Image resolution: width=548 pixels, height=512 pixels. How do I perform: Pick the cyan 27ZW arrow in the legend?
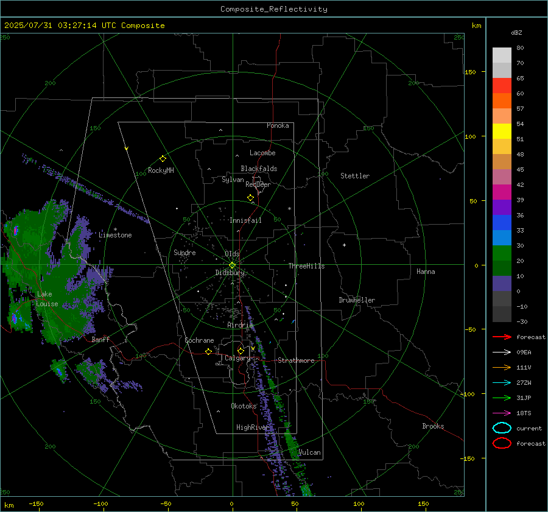click(502, 383)
